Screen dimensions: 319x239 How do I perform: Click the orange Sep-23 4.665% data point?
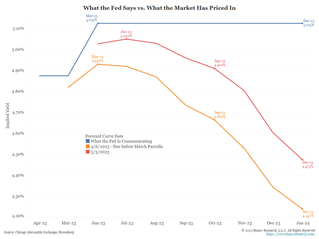(x=214, y=120)
